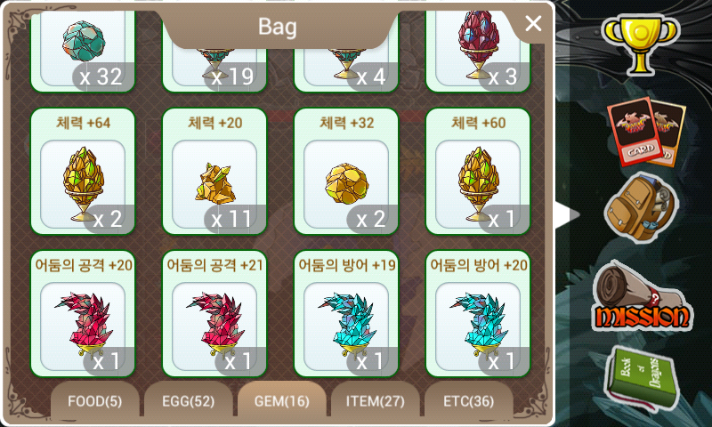Open the dragon CARD collection icon
This screenshot has height=427, width=712.
point(647,132)
